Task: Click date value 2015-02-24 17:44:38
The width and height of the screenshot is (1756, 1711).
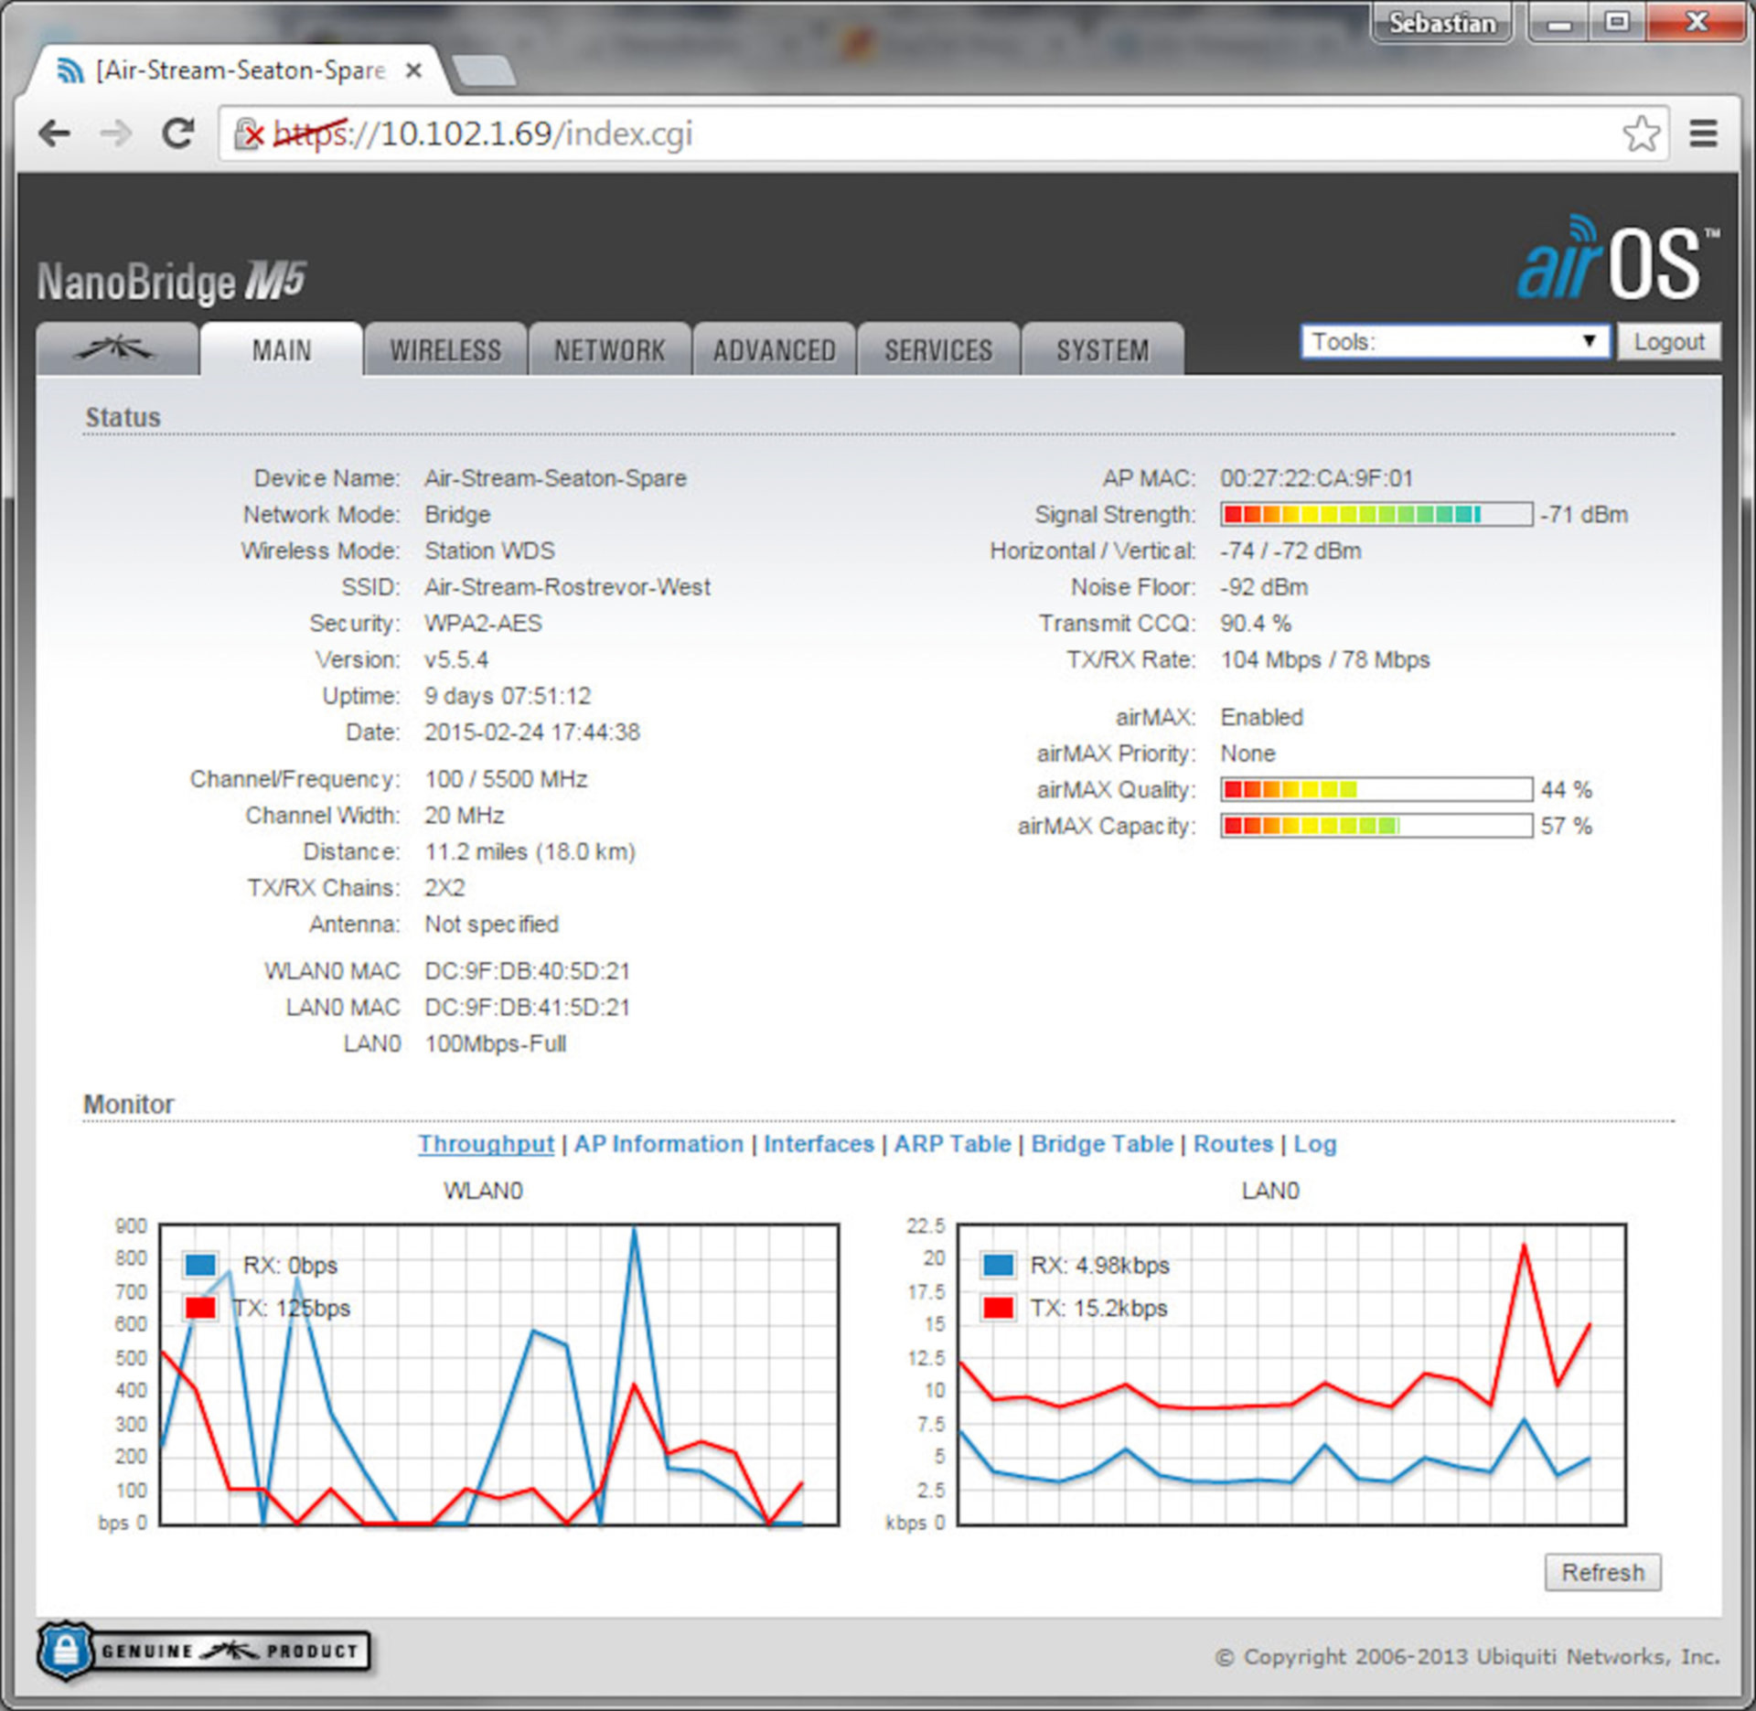Action: coord(532,733)
